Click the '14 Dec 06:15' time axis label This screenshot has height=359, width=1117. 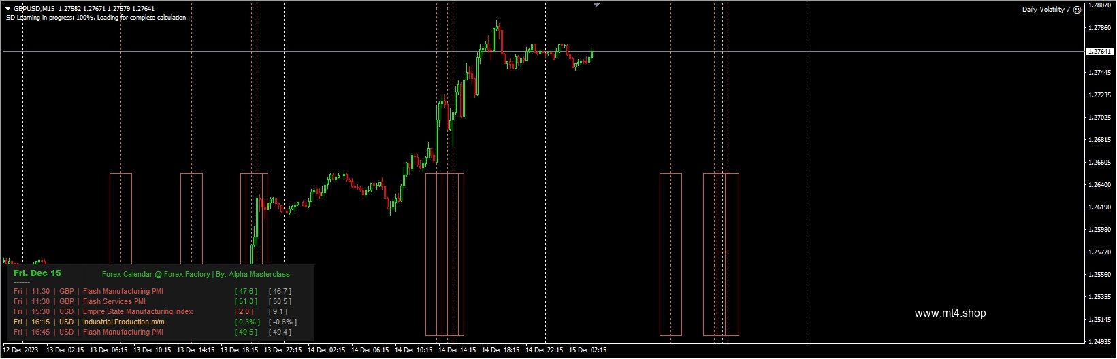point(370,350)
